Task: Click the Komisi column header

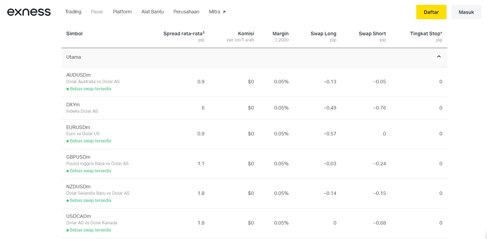Action: pos(246,34)
